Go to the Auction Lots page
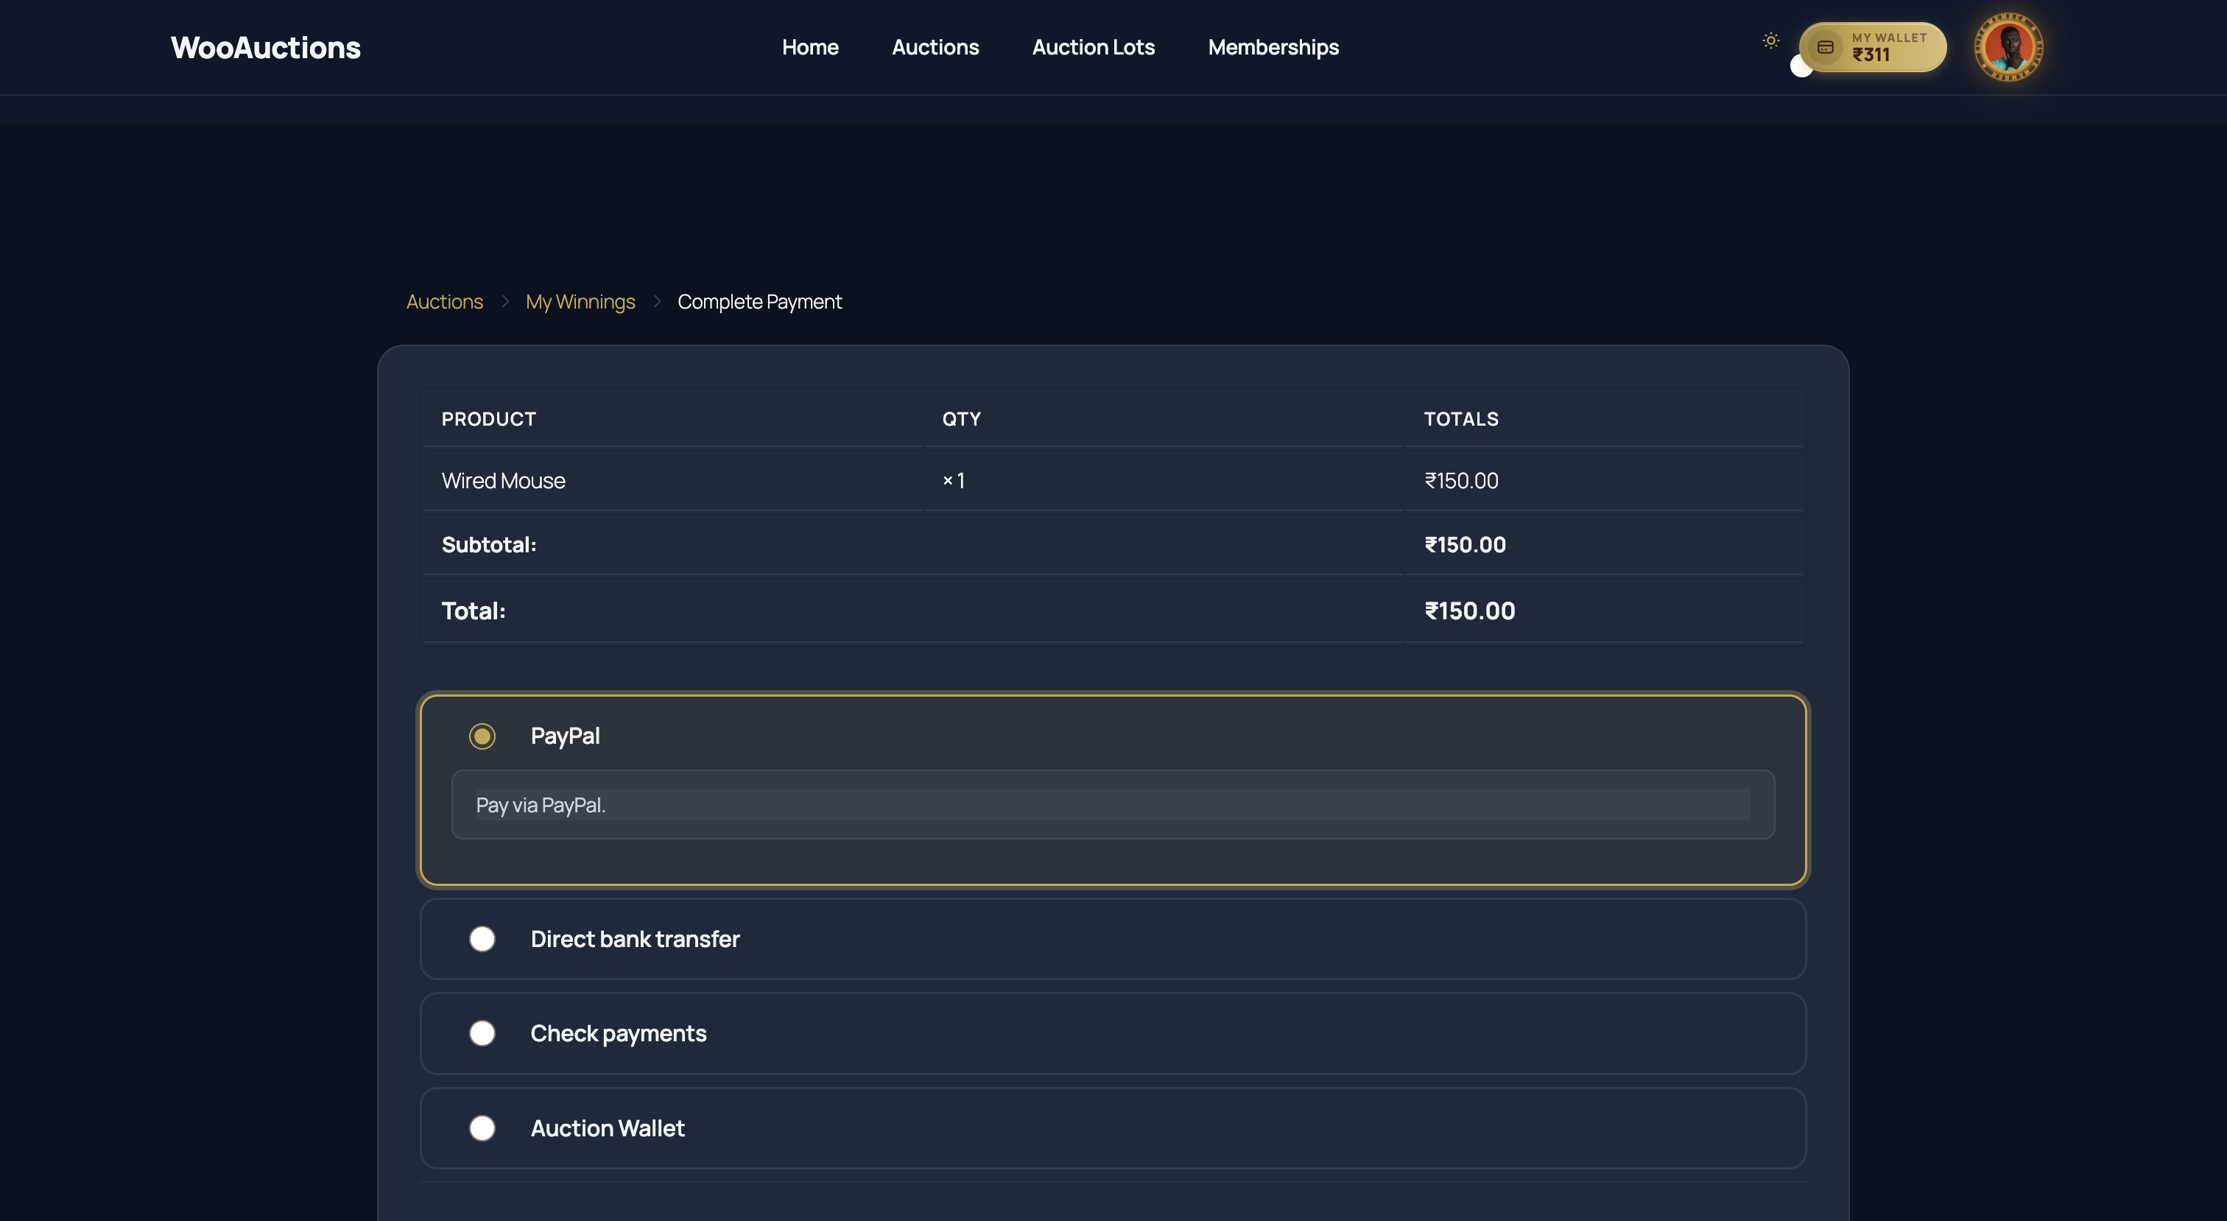This screenshot has height=1221, width=2227. tap(1093, 48)
